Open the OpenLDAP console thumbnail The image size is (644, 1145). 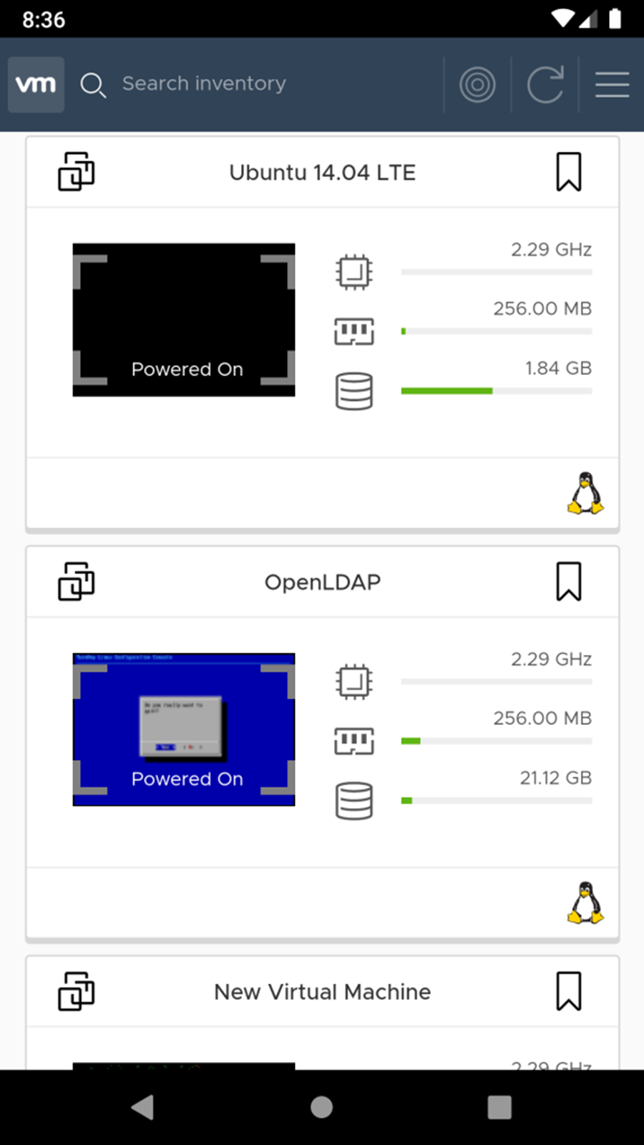click(x=184, y=729)
